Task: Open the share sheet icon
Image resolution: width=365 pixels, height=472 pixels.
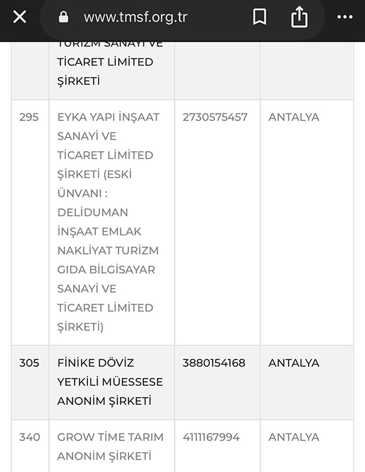Action: [x=299, y=17]
